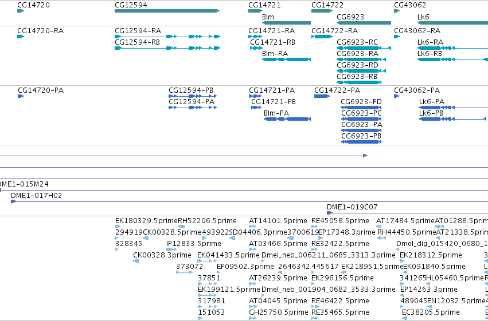
Task: Click the CK00328.3prime EST
Action: [136, 261]
